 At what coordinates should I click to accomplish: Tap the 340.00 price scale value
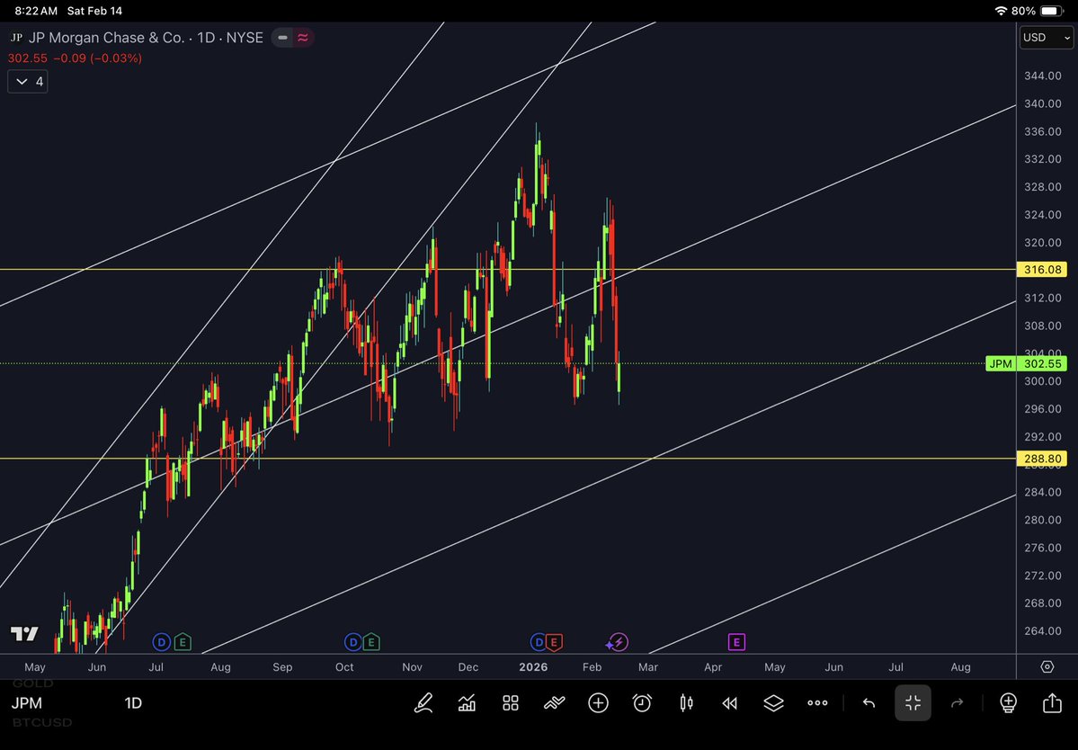coord(1043,103)
